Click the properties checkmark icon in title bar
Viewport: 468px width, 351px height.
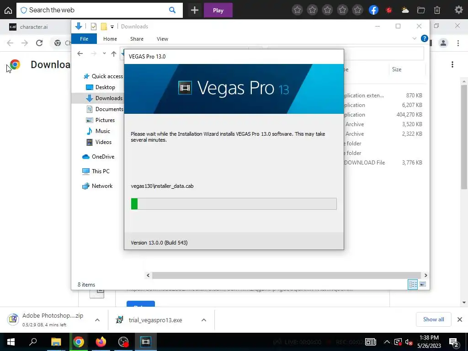click(93, 27)
